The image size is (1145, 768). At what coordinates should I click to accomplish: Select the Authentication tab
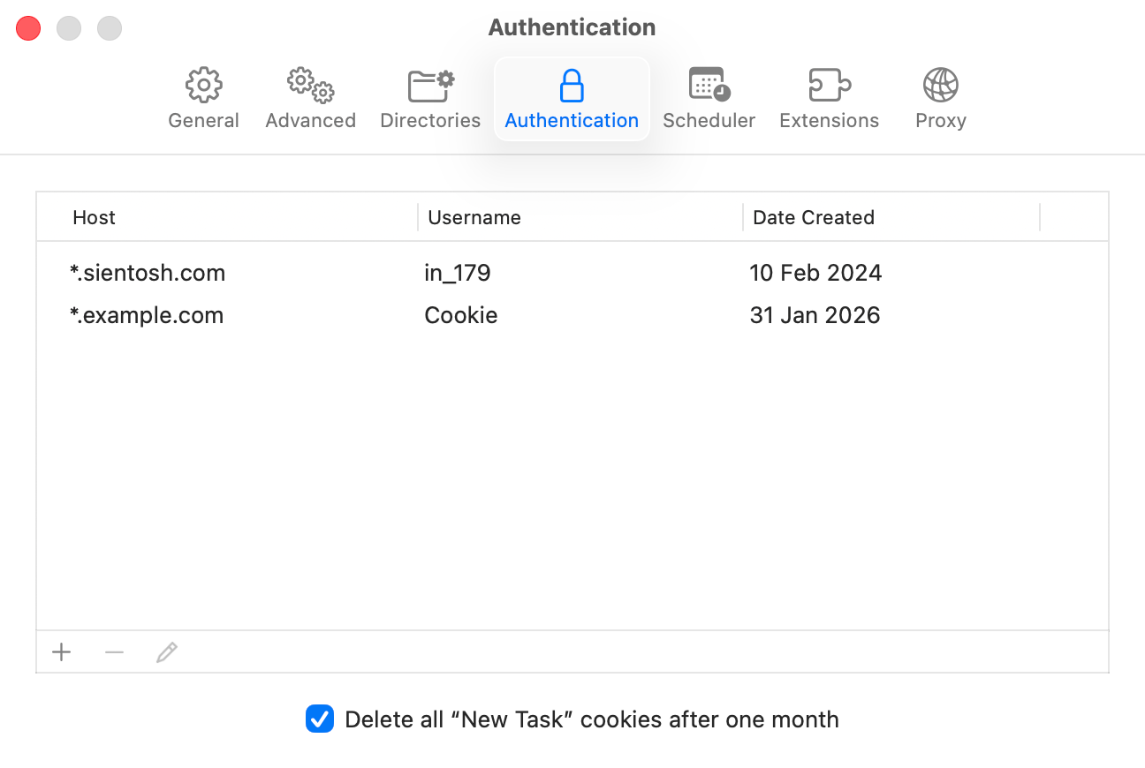572,97
